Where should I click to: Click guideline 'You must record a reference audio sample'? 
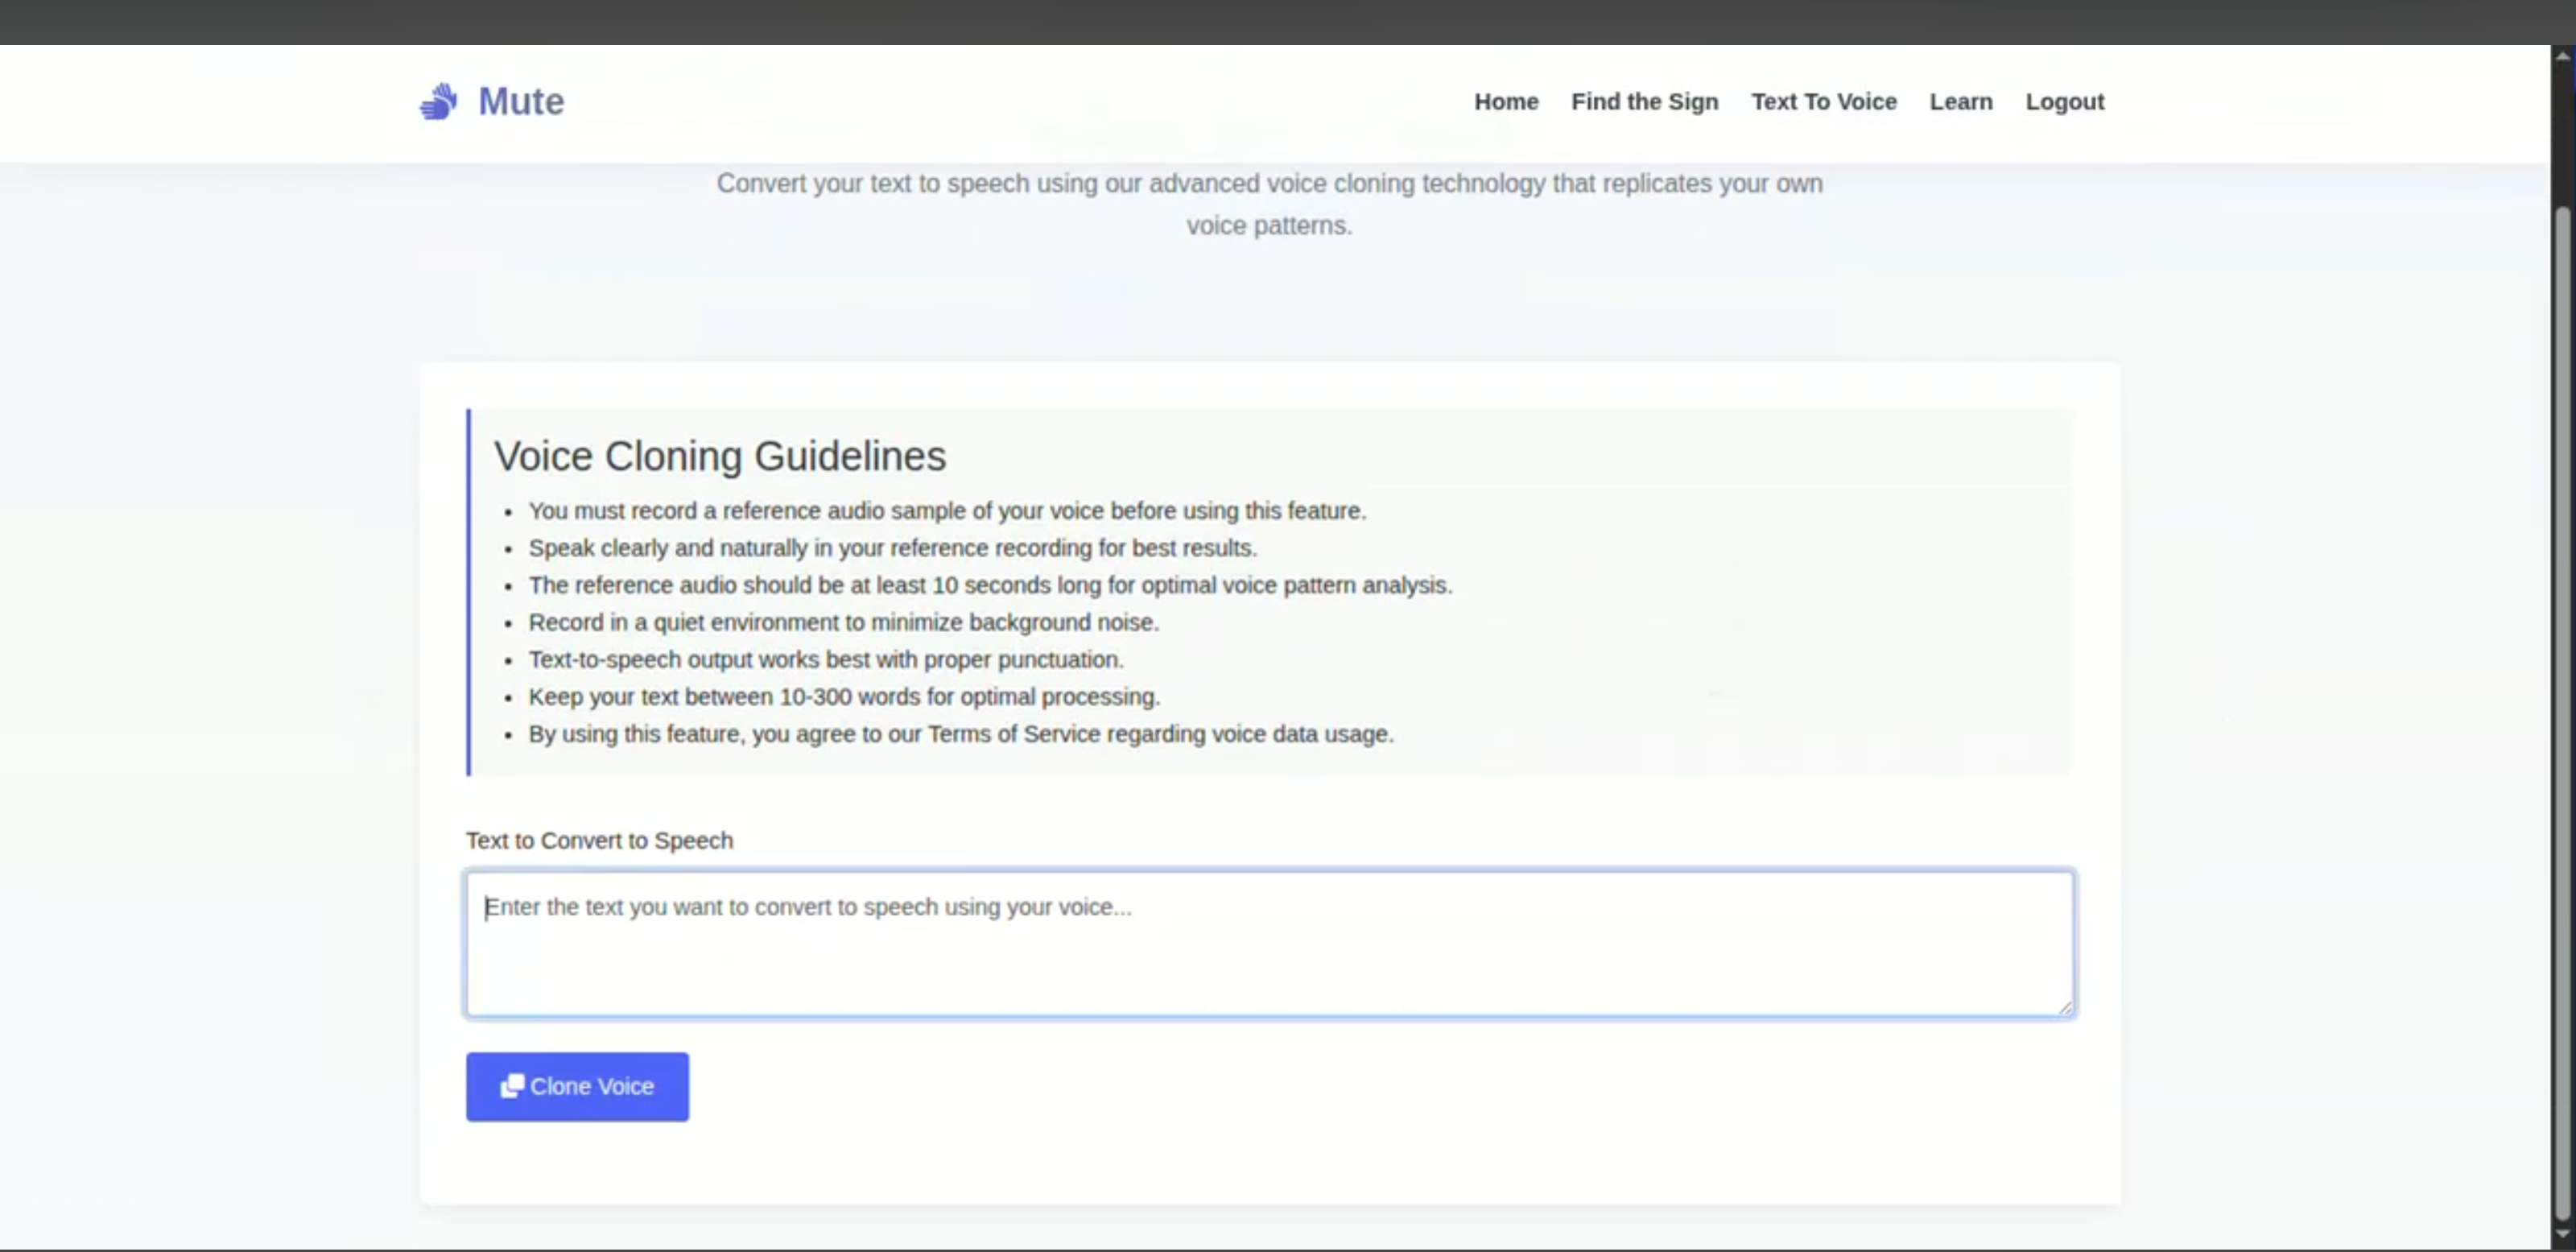point(947,511)
